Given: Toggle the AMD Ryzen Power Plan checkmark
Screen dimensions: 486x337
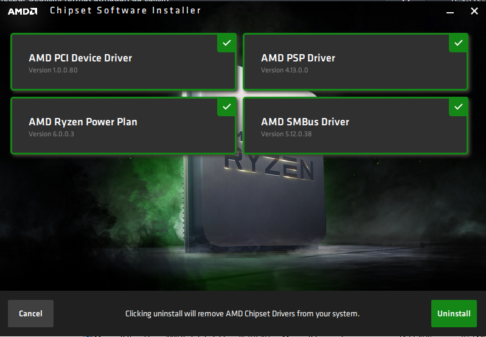Looking at the screenshot, I should [227, 107].
